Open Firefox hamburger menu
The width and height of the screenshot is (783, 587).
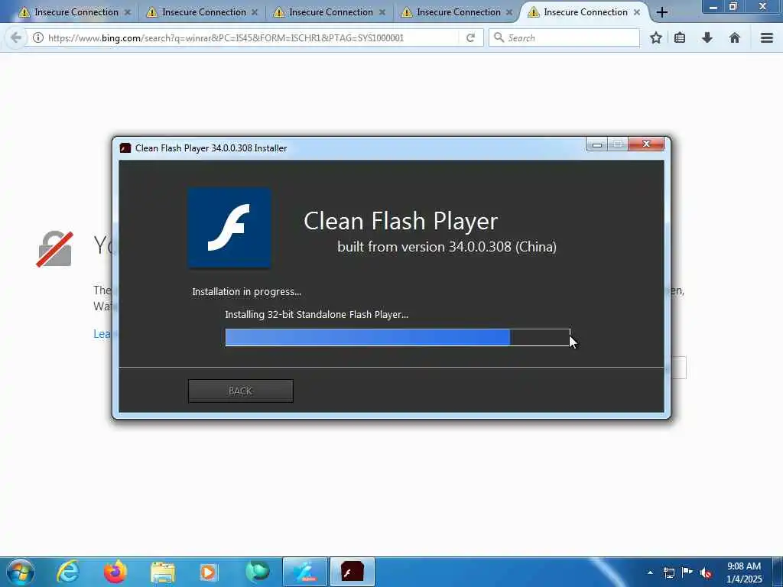[x=767, y=37]
